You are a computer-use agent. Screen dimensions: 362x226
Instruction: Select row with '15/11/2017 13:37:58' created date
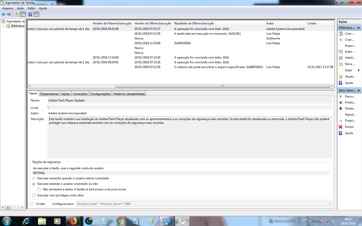coord(181,67)
